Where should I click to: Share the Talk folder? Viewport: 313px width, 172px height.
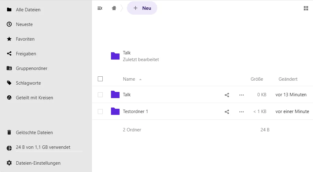coord(227,95)
